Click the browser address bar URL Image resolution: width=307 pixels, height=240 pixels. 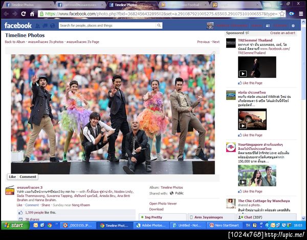pyautogui.click(x=161, y=14)
